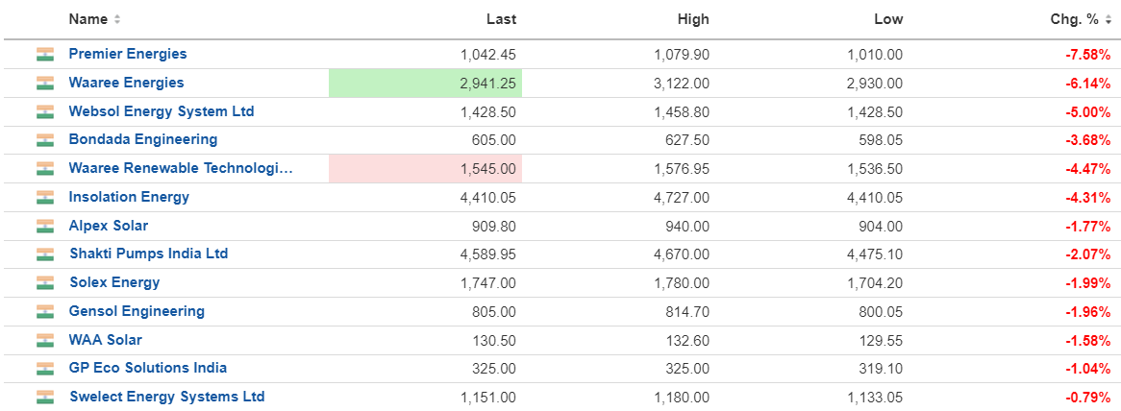Click flag icon next to Insolation Energy
Image resolution: width=1121 pixels, height=411 pixels.
pos(45,198)
